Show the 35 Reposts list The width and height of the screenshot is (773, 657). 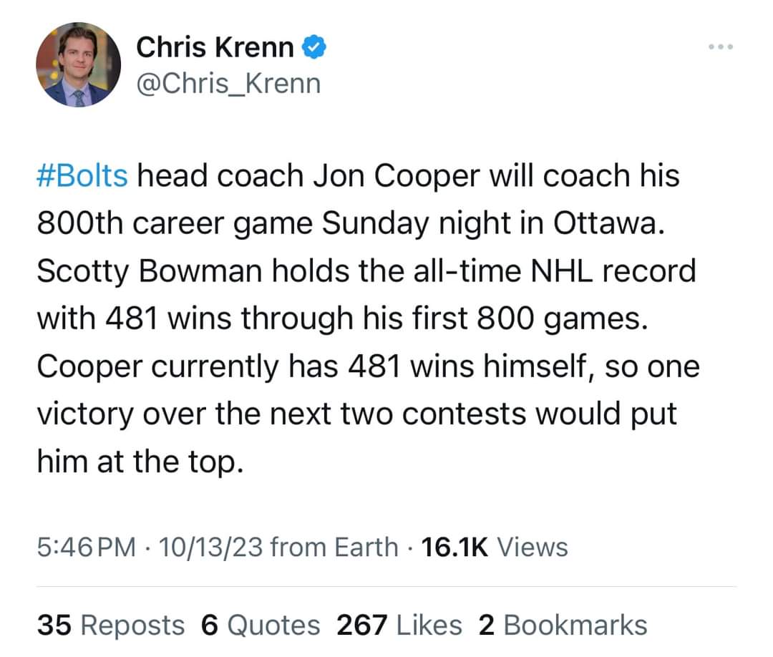tap(110, 625)
